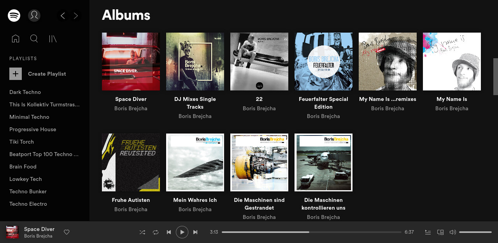Click the Mein Wahres Ich title link
This screenshot has height=243, width=498.
[195, 200]
